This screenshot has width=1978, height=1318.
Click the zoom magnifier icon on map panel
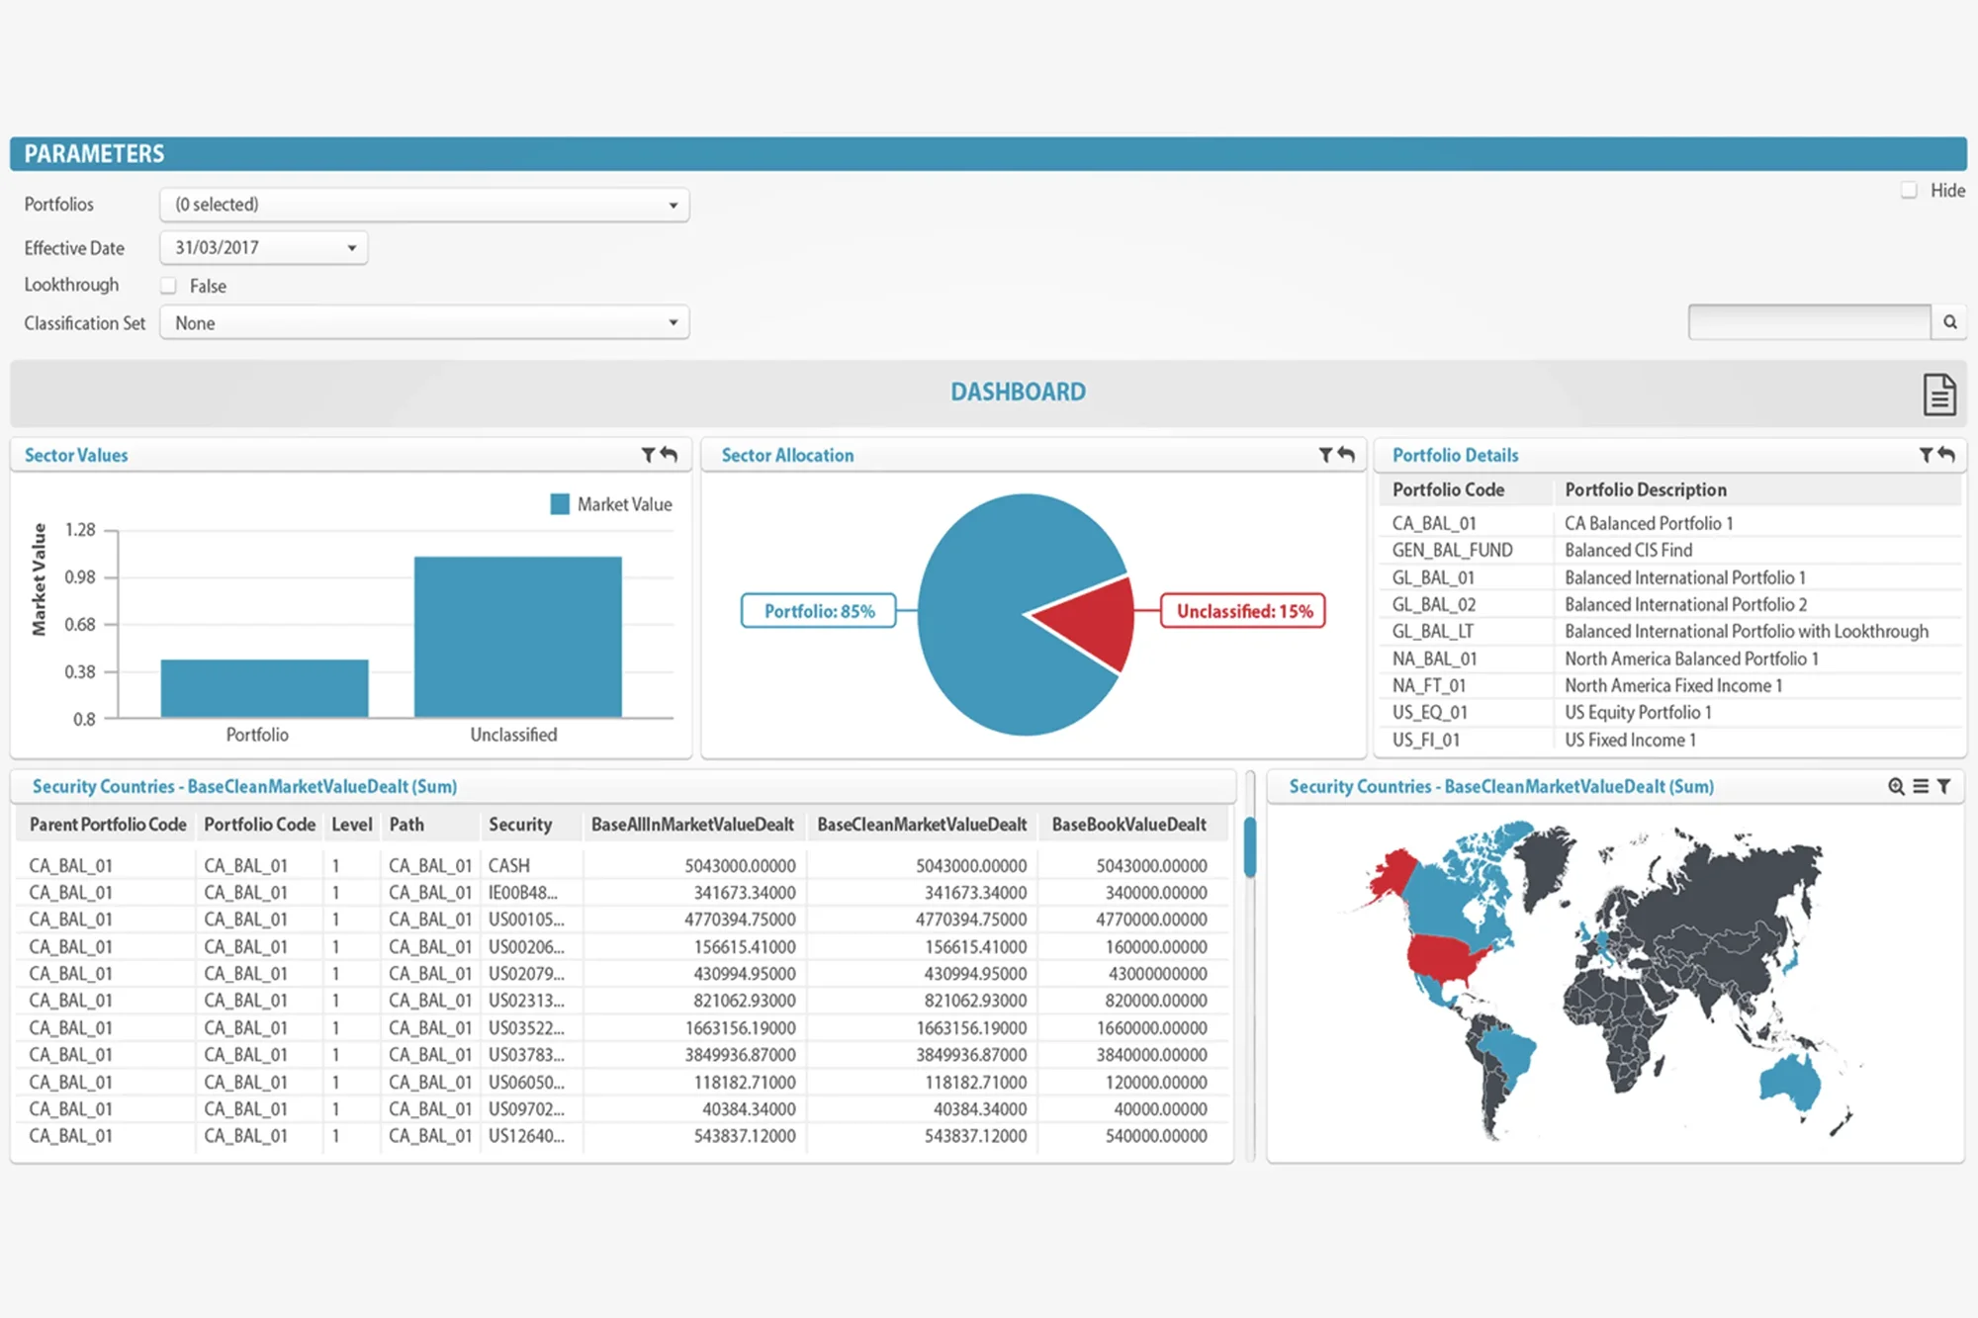pyautogui.click(x=1896, y=786)
